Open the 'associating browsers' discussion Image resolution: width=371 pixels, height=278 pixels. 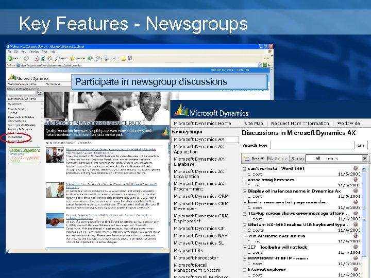point(271,180)
